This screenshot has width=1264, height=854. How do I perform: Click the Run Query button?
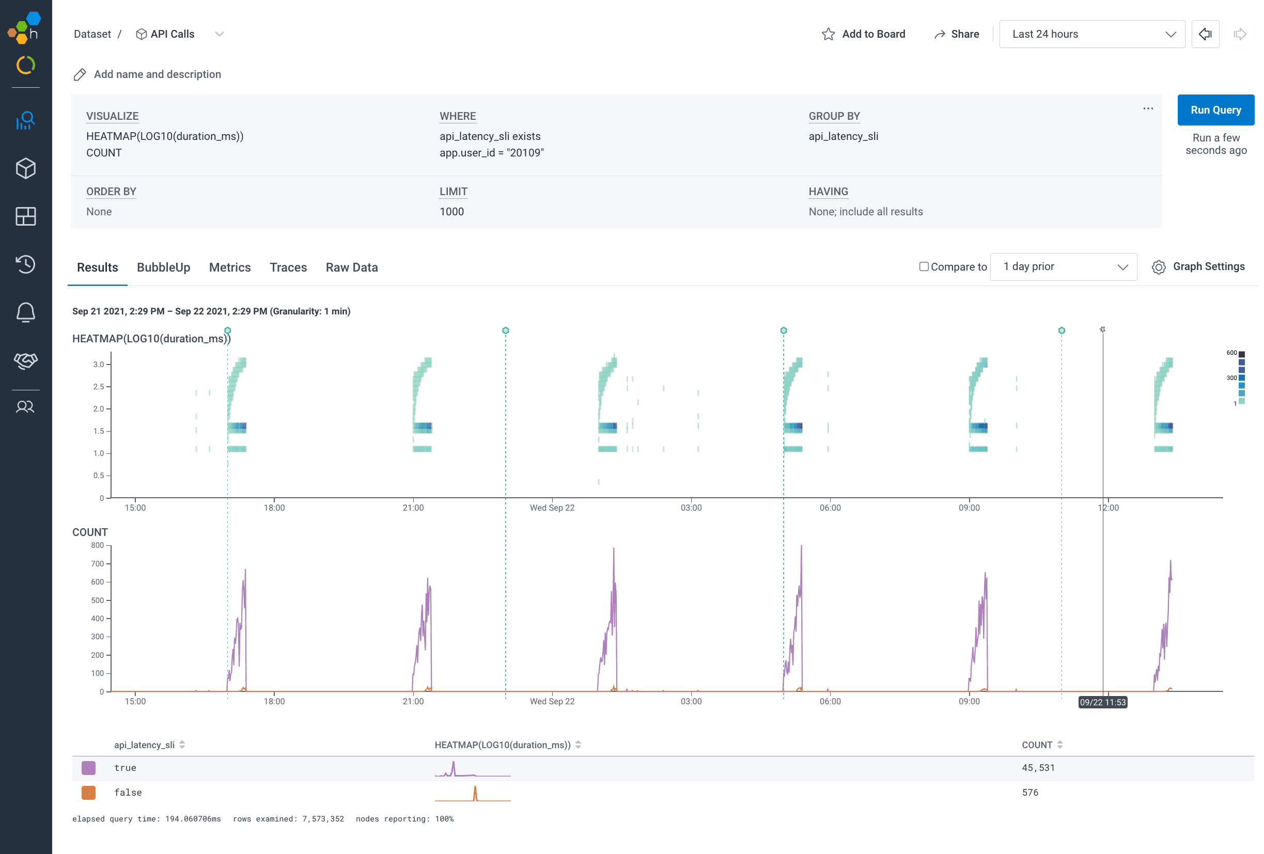click(1215, 110)
